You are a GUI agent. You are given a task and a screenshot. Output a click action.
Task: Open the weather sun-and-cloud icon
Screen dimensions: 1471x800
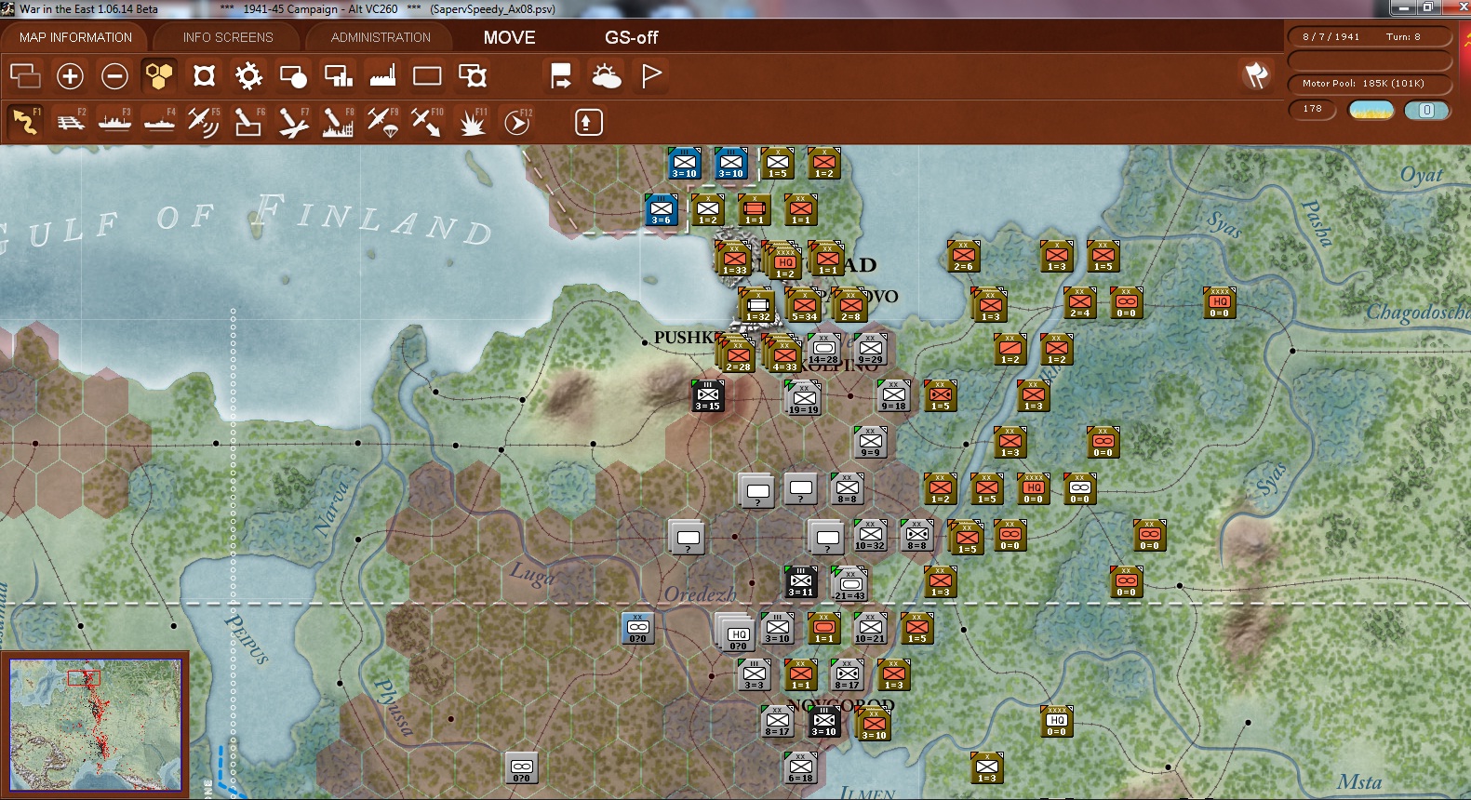(x=606, y=75)
